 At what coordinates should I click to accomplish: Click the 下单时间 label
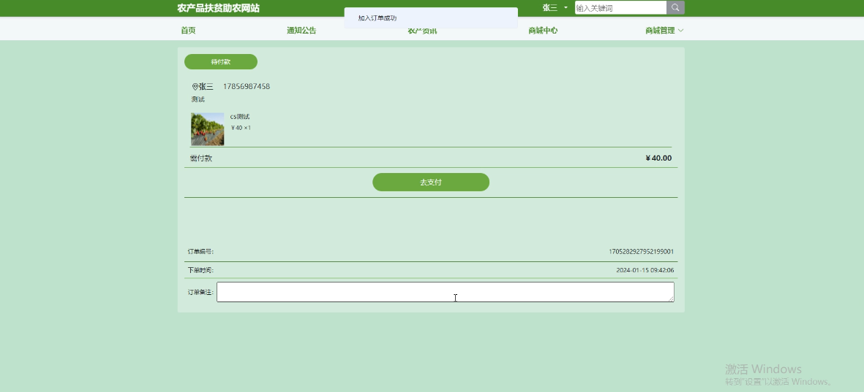(x=200, y=271)
